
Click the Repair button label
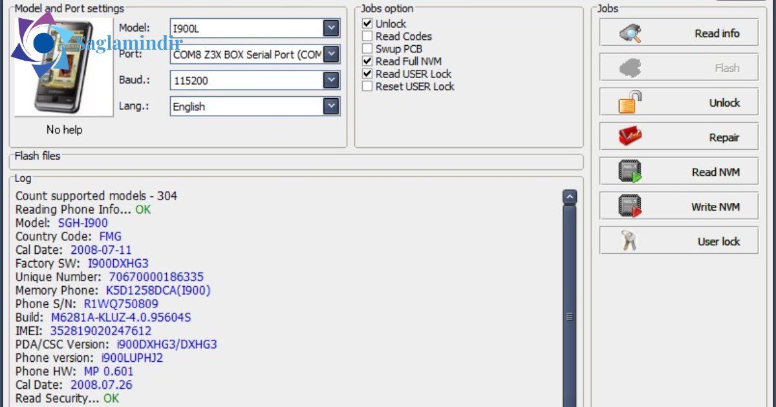(724, 138)
